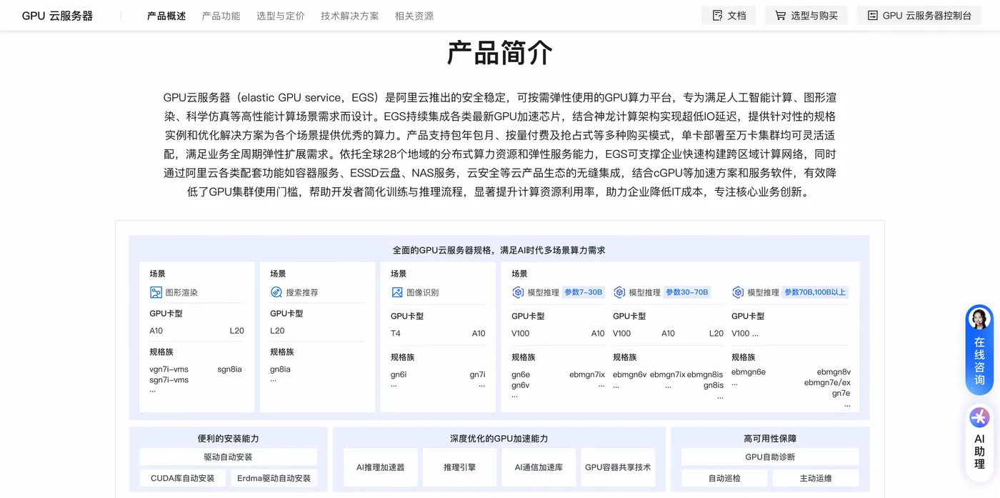
Task: Switch to the 产品功能 tab
Action: [221, 16]
